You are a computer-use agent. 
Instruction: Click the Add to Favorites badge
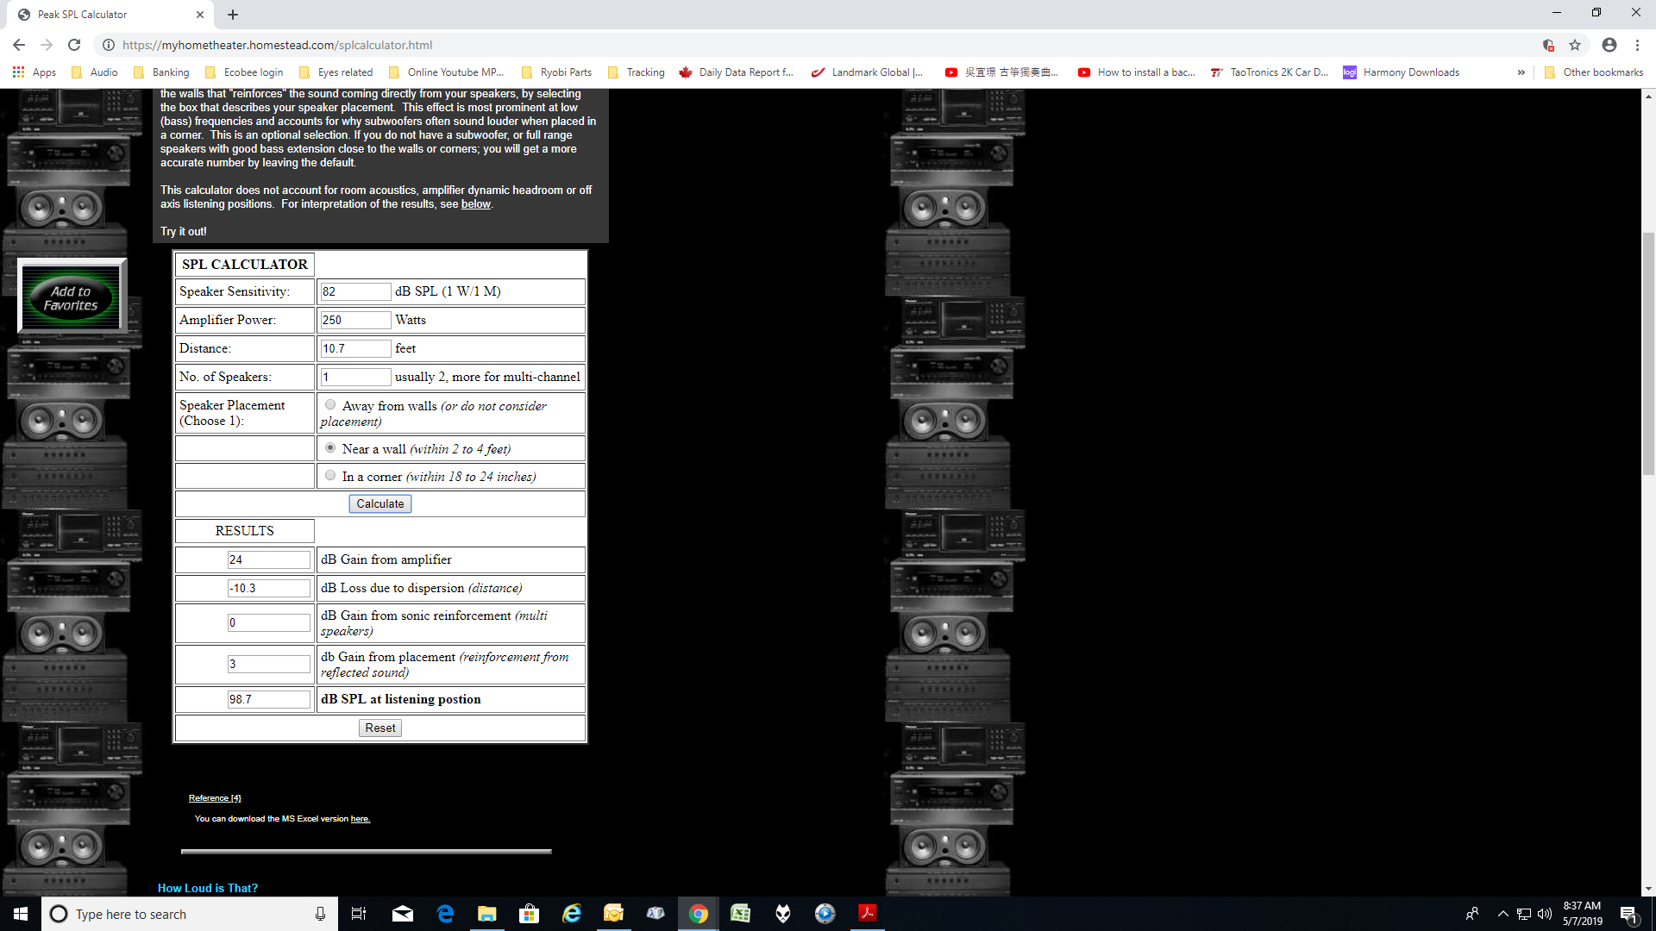(x=72, y=297)
